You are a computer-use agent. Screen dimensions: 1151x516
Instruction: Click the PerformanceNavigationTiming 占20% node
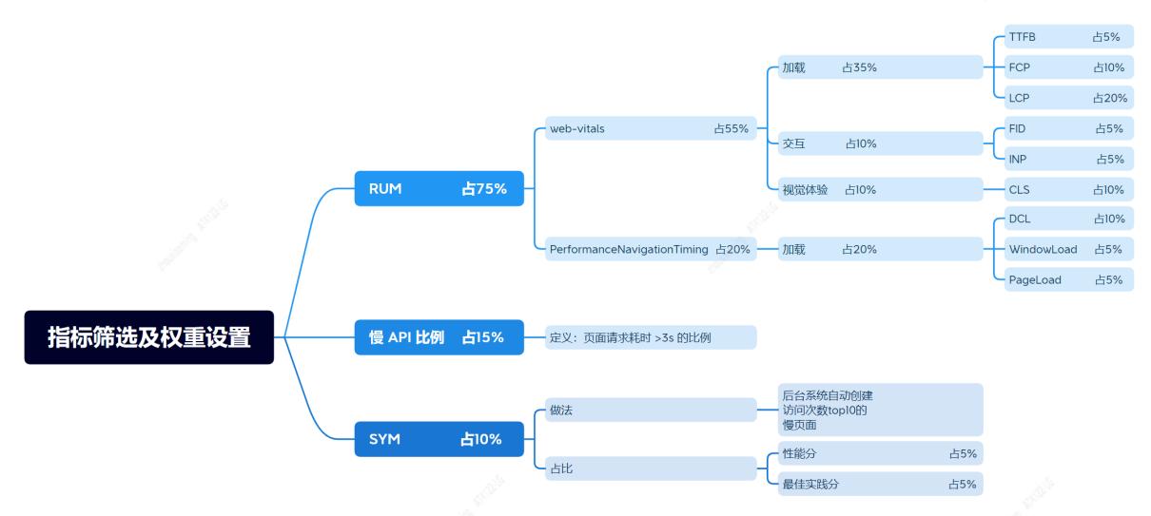(650, 250)
